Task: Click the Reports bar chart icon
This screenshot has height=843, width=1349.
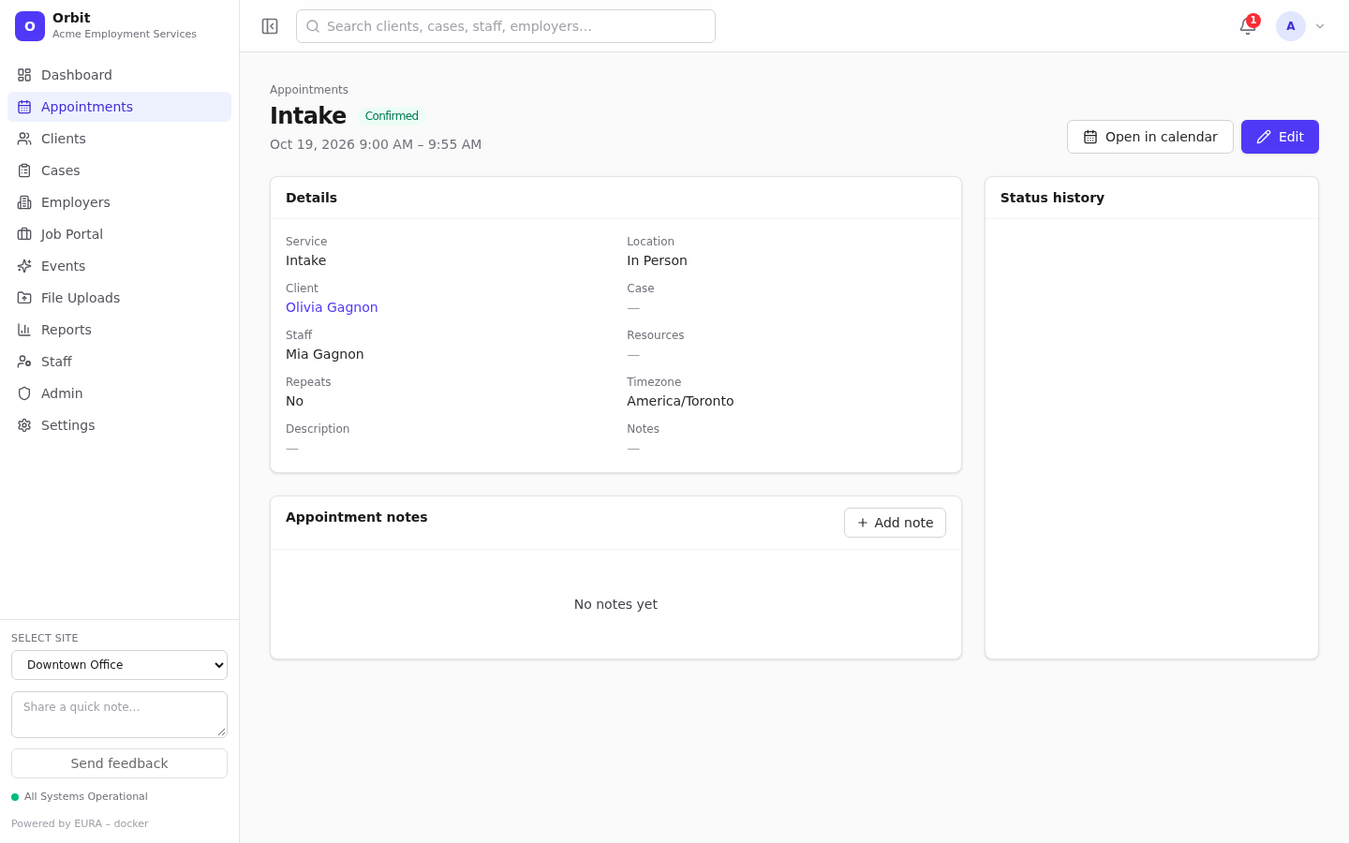Action: 24,330
